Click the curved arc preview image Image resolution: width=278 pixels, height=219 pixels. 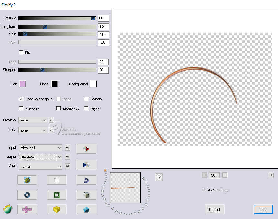(x=194, y=105)
